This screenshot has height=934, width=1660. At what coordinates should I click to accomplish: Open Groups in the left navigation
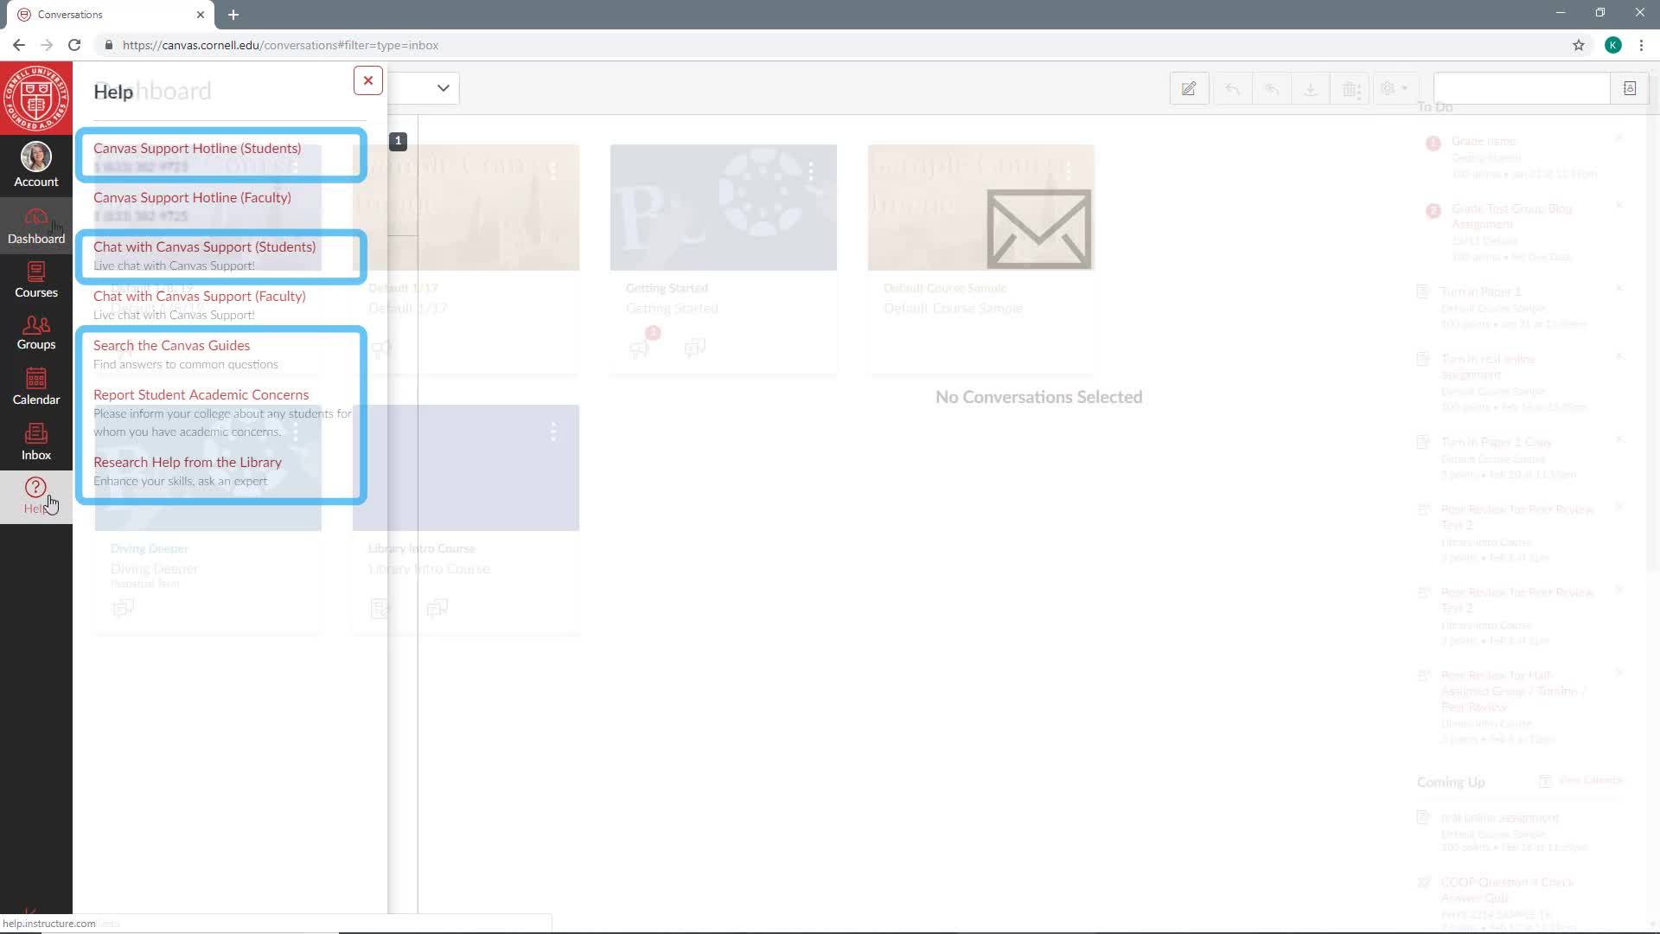tap(35, 333)
